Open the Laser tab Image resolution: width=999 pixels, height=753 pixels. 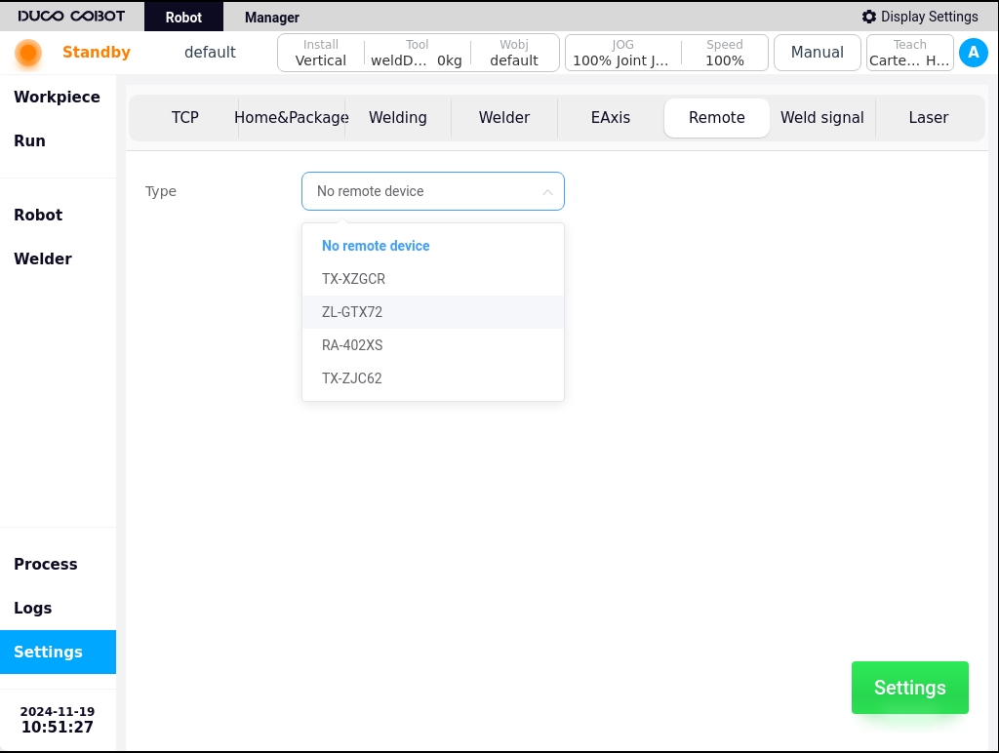point(929,118)
